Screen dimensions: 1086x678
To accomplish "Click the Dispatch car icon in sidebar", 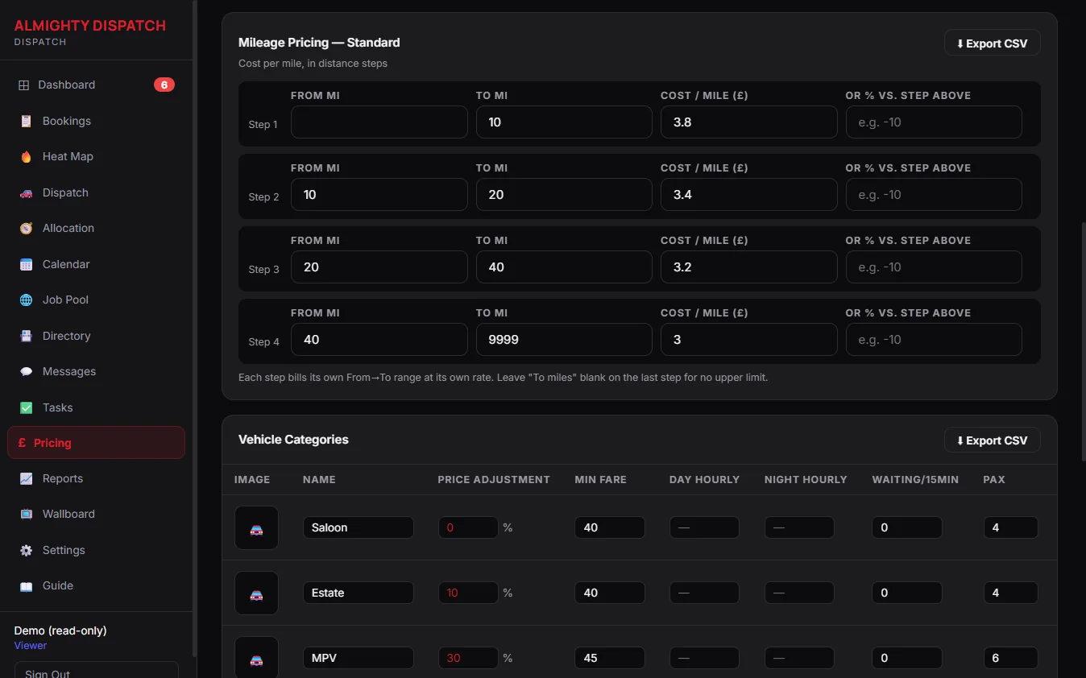I will pos(27,192).
